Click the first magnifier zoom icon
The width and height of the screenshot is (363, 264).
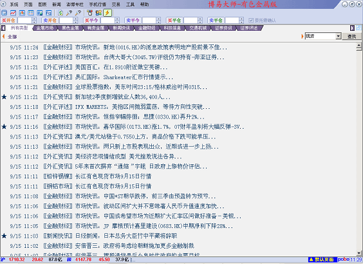70,13
